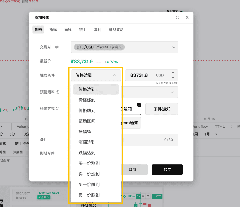Switch to the 链上 tab

pyautogui.click(x=83, y=29)
